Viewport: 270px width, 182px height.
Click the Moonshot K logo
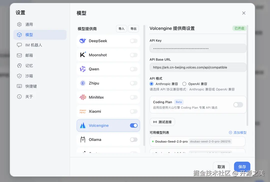(83, 55)
